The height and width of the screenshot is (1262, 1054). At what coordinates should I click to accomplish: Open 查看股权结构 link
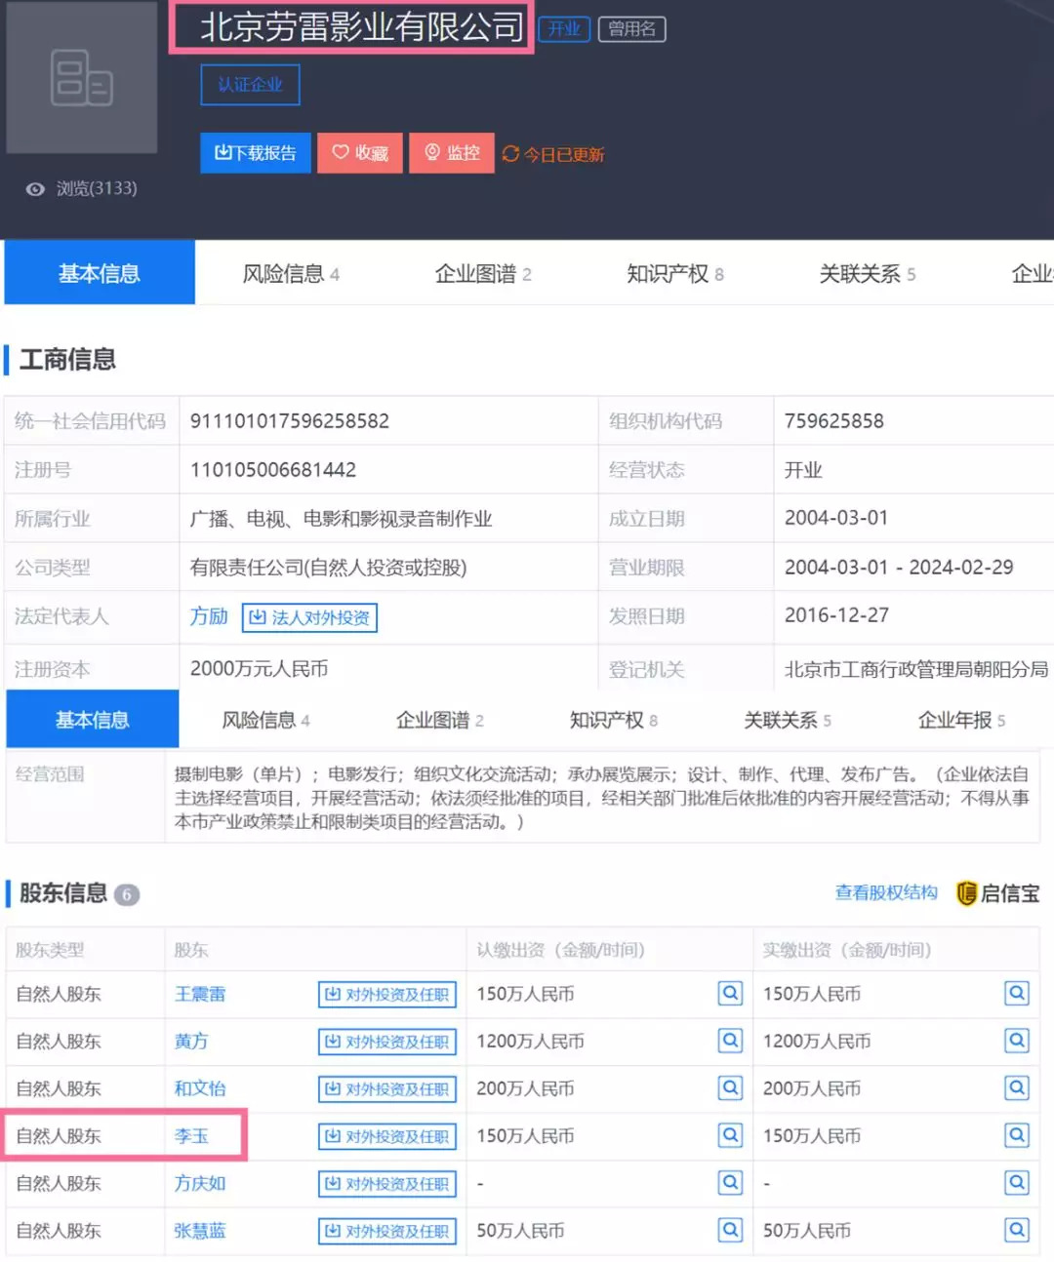[885, 892]
